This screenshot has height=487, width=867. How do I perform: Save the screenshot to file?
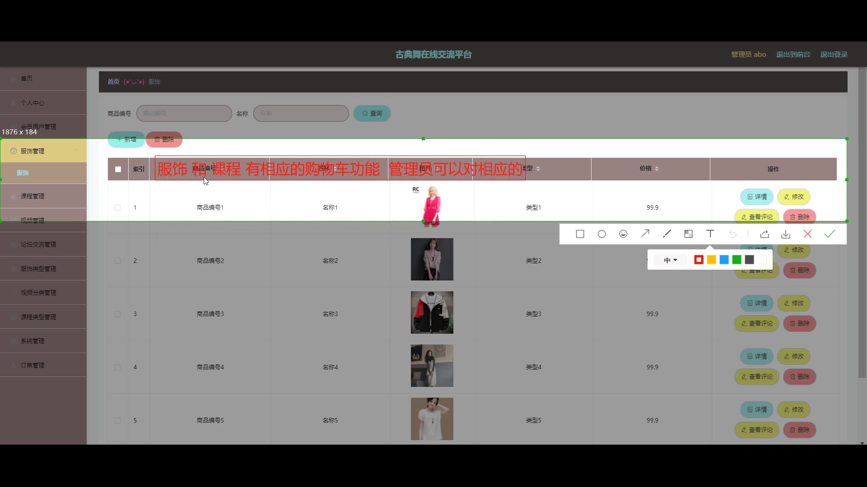coord(786,234)
